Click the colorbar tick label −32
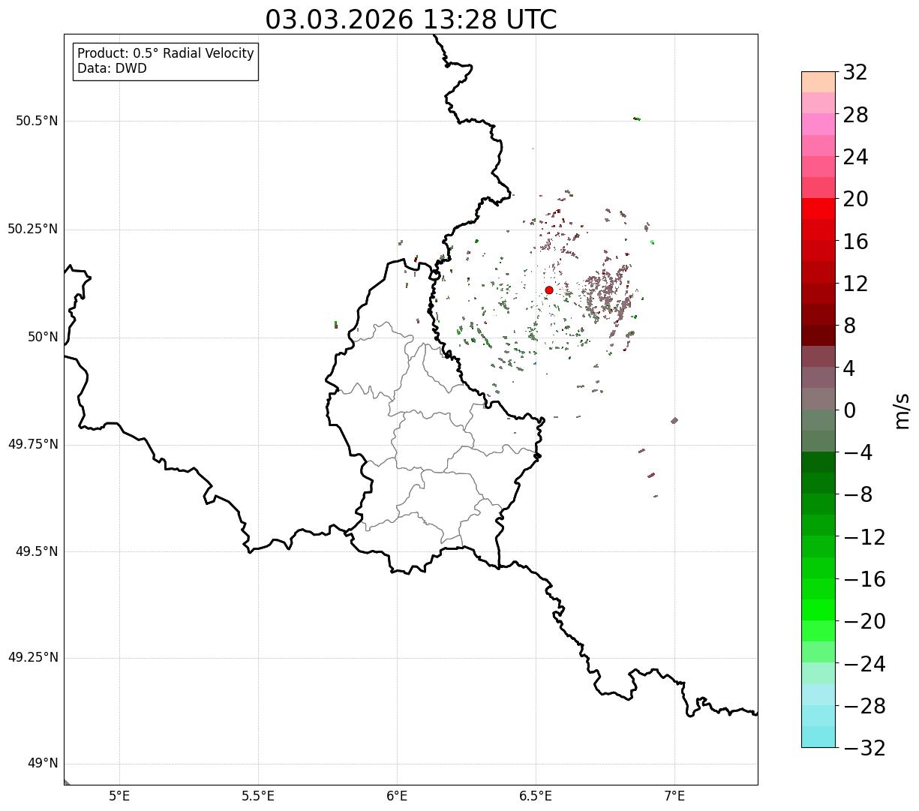Screen dimensions: 919x811 click(864, 749)
